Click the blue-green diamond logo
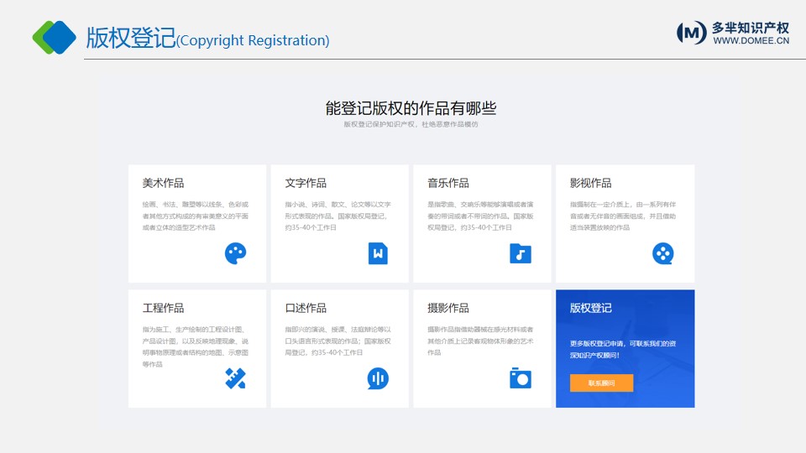 pyautogui.click(x=54, y=37)
